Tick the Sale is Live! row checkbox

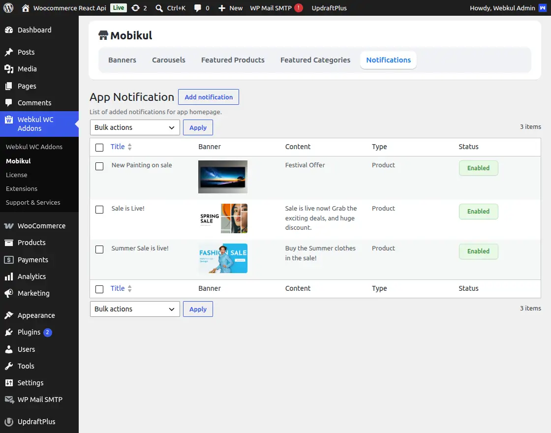click(99, 210)
